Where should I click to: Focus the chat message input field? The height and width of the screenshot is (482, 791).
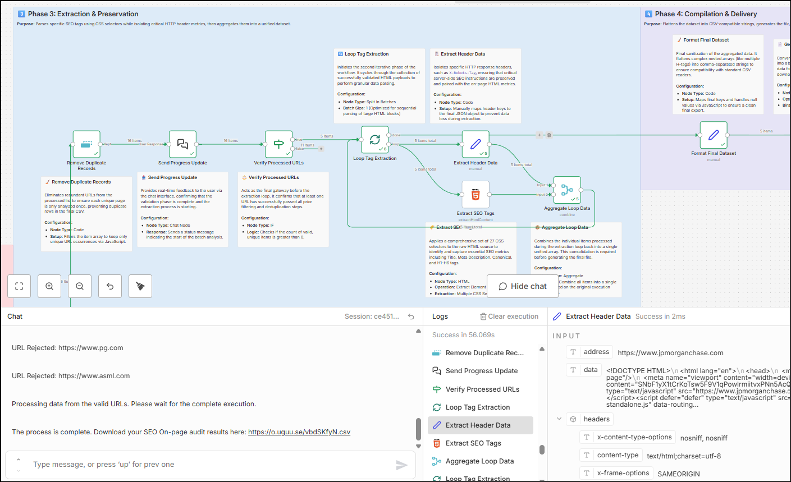point(211,465)
